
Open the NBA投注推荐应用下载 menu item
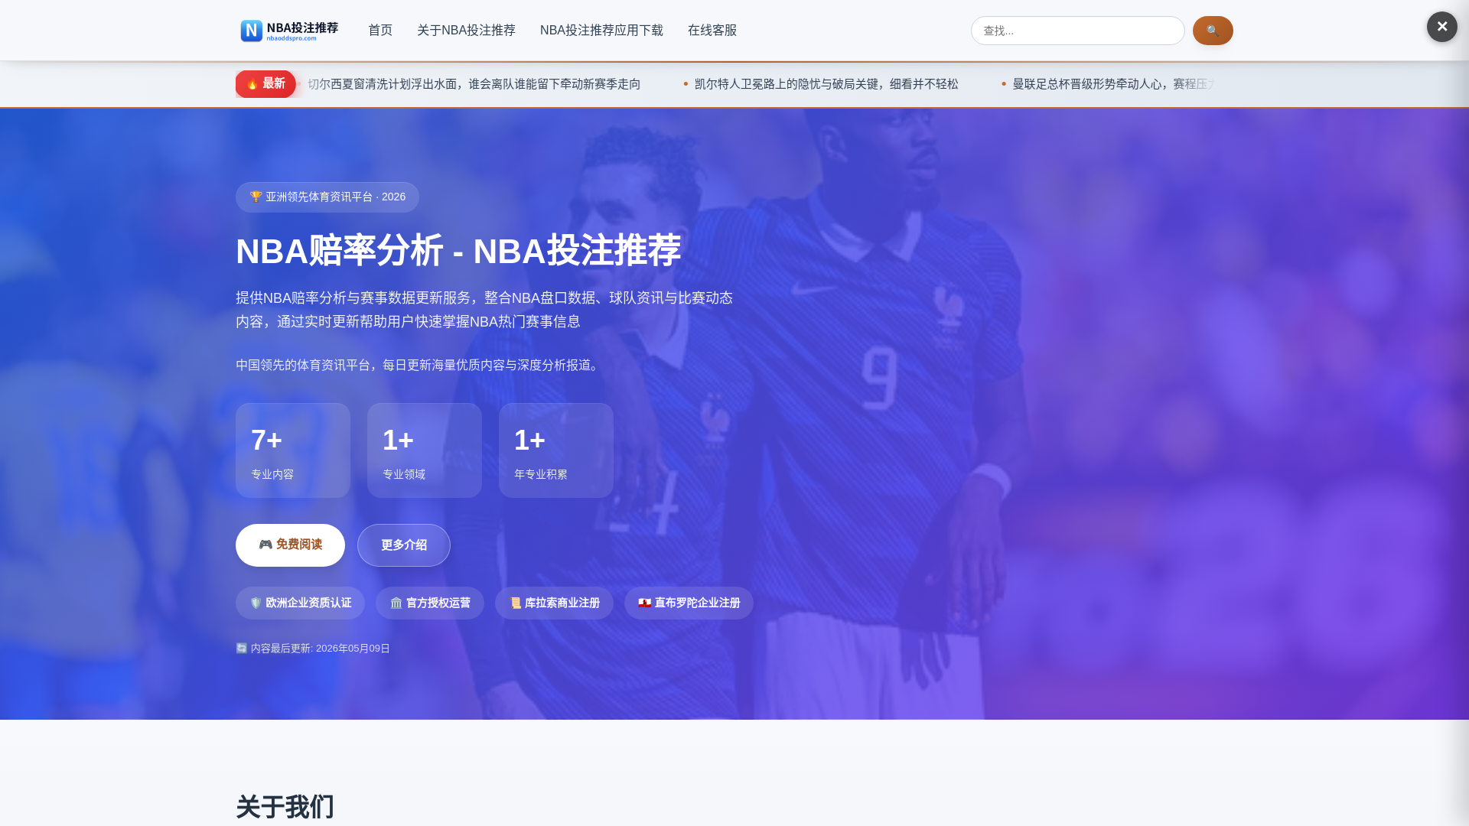point(601,31)
